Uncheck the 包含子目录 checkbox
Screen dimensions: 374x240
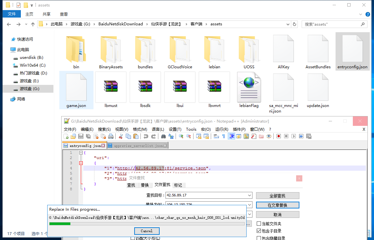tap(259, 231)
